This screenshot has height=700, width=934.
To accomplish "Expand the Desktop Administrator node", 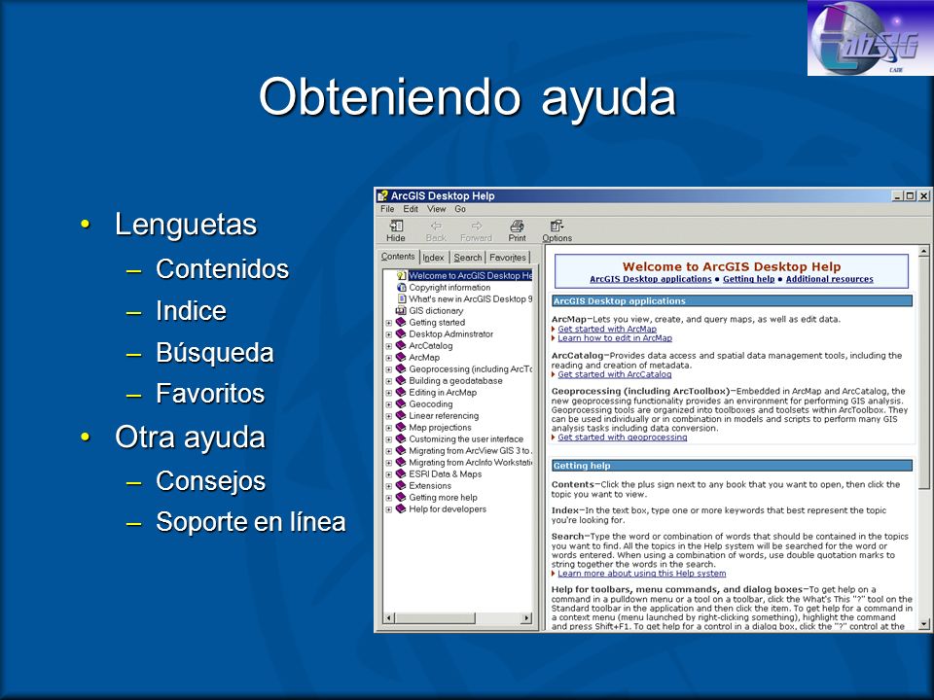I will point(388,334).
